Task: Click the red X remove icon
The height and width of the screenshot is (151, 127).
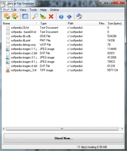Action: [51, 16]
